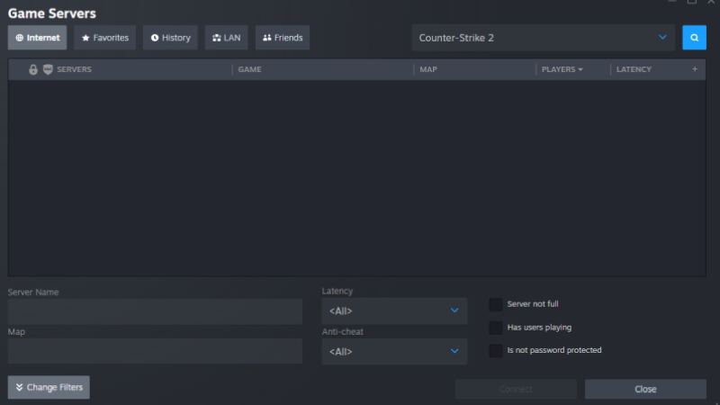Expand the Anti-cheat filter dropdown
720x405 pixels.
point(394,351)
